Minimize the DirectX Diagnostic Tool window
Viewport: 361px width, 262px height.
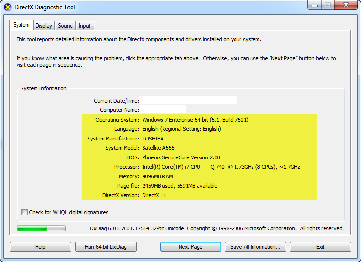click(x=314, y=5)
